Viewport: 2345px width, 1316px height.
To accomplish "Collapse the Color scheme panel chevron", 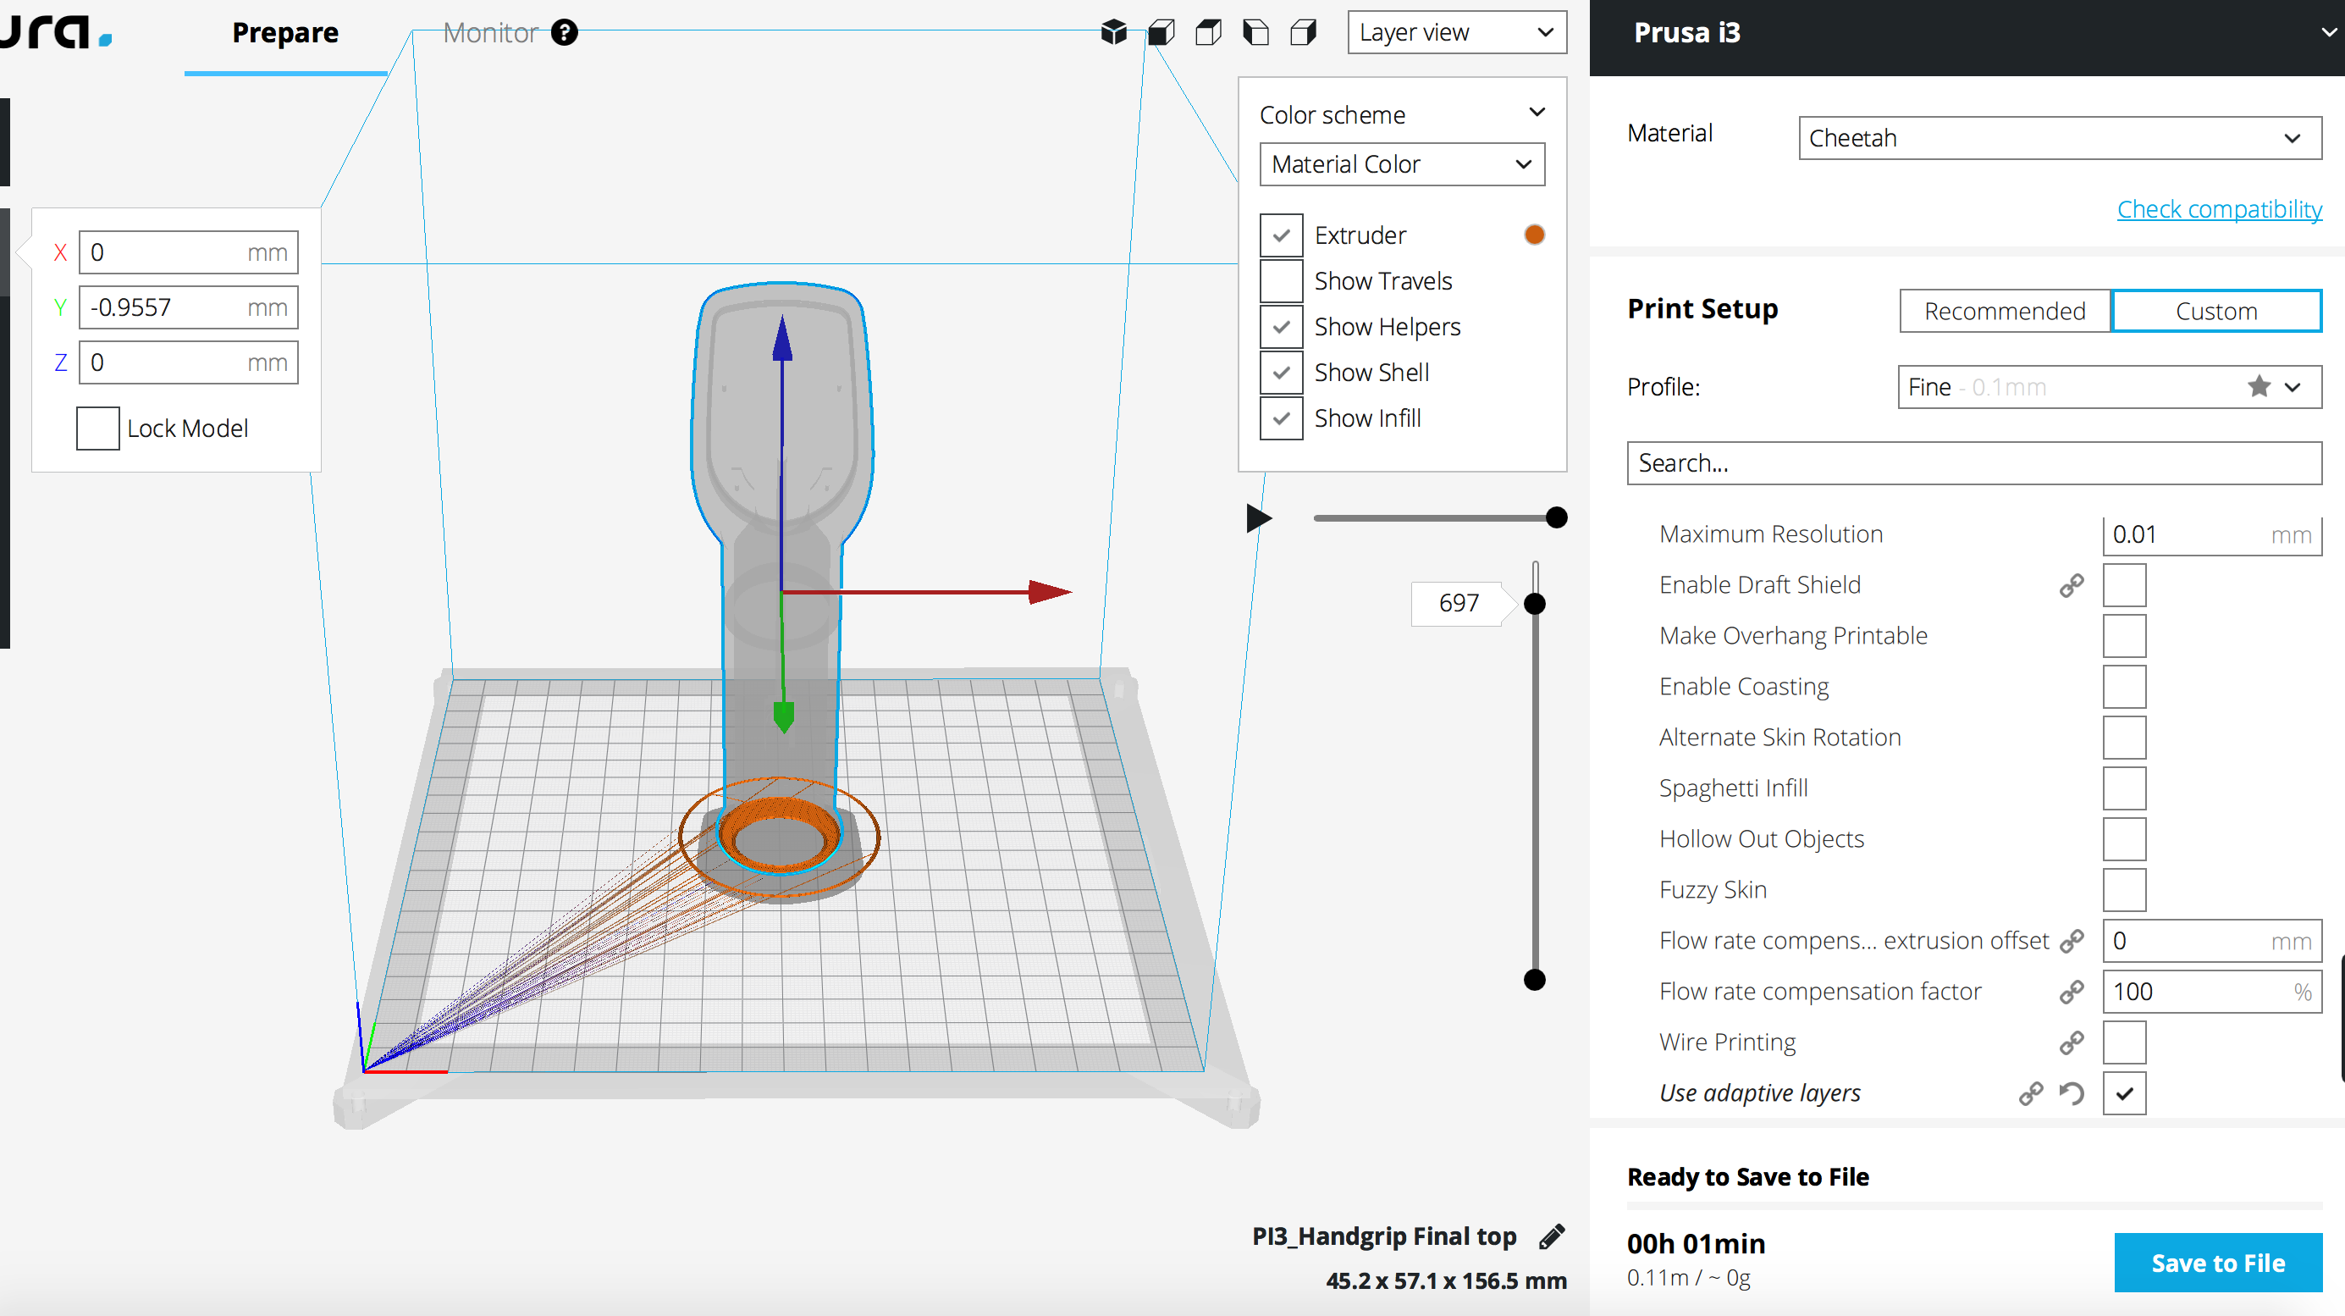I will 1537,113.
